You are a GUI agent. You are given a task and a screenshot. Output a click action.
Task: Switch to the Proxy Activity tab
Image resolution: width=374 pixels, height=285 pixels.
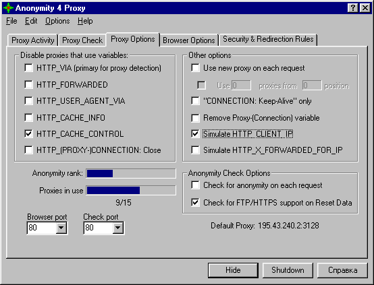(x=33, y=40)
